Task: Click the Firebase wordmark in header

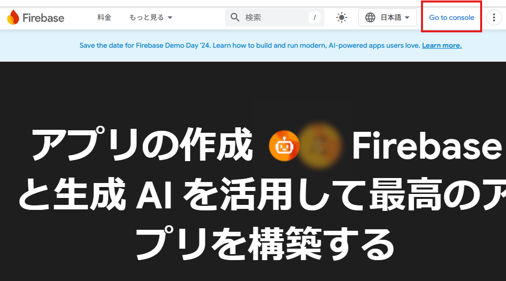Action: point(43,18)
